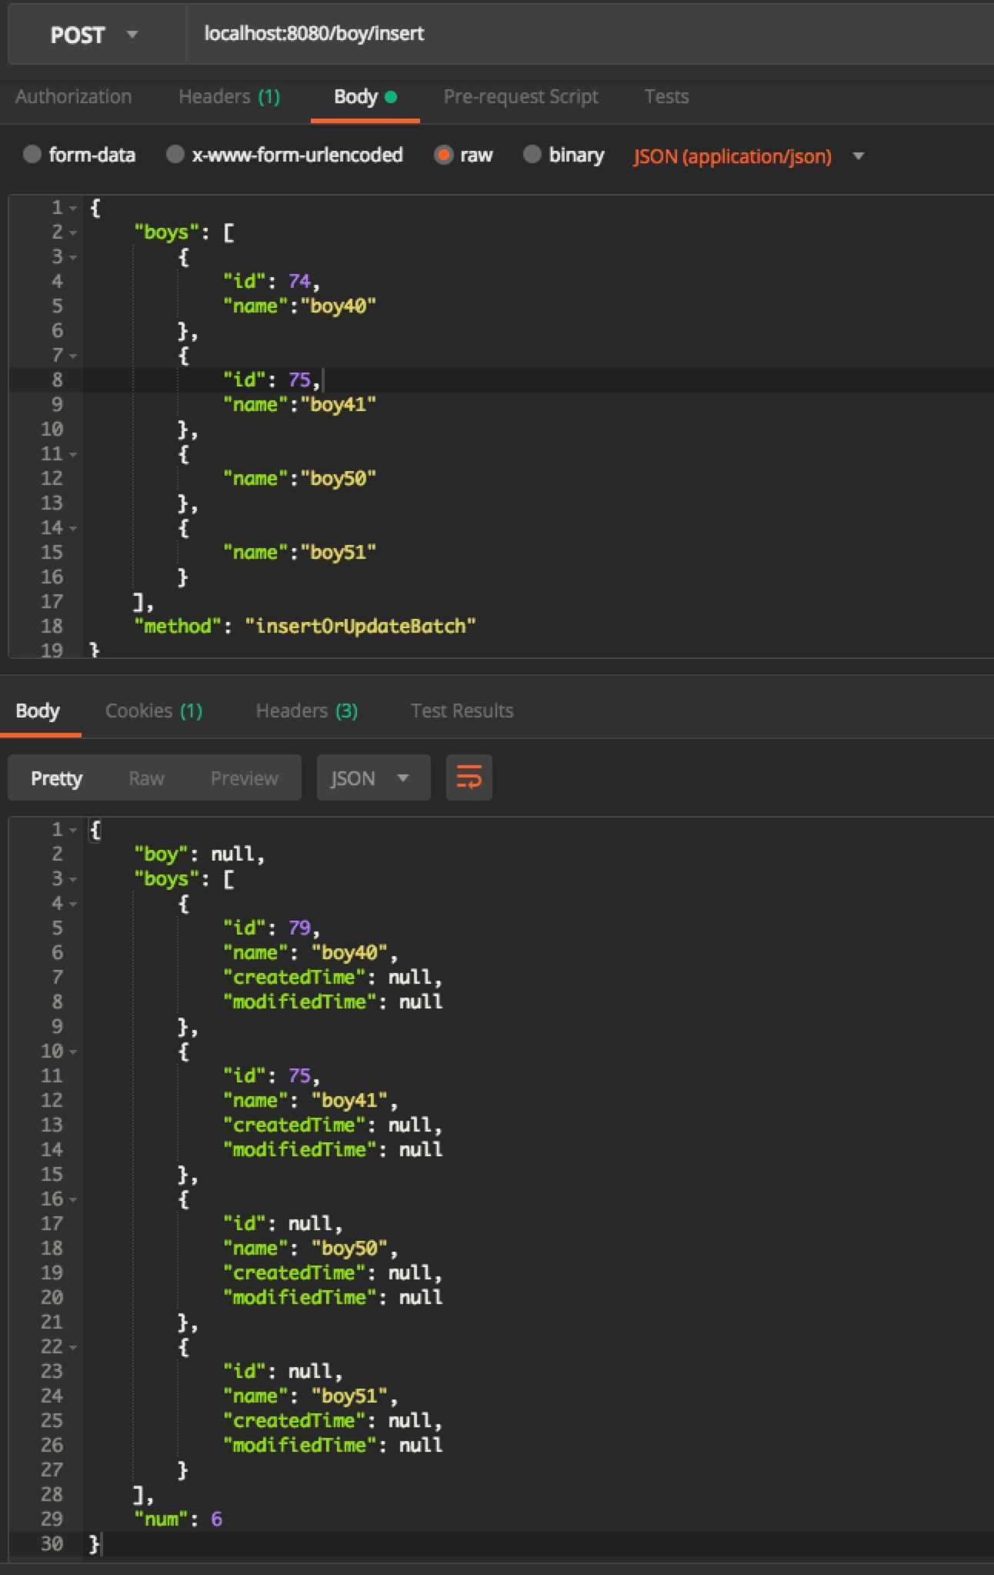Click response text "name": "boy51"
This screenshot has height=1575, width=994.
pos(310,1396)
